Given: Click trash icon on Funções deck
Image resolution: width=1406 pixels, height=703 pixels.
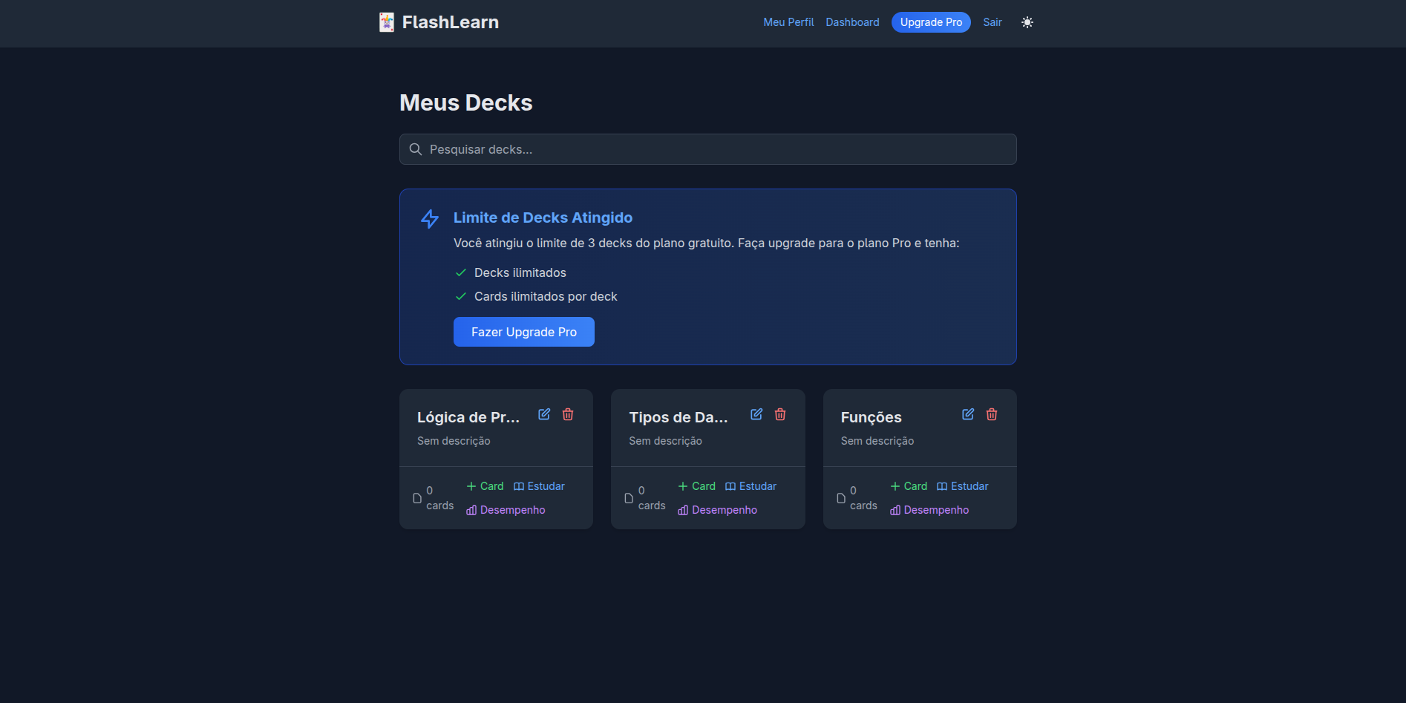Looking at the screenshot, I should point(992,414).
